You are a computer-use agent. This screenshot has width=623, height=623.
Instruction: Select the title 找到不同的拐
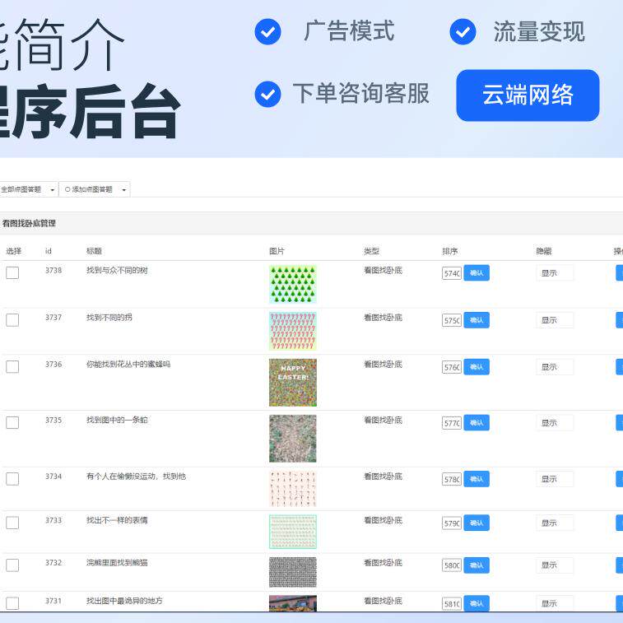109,317
